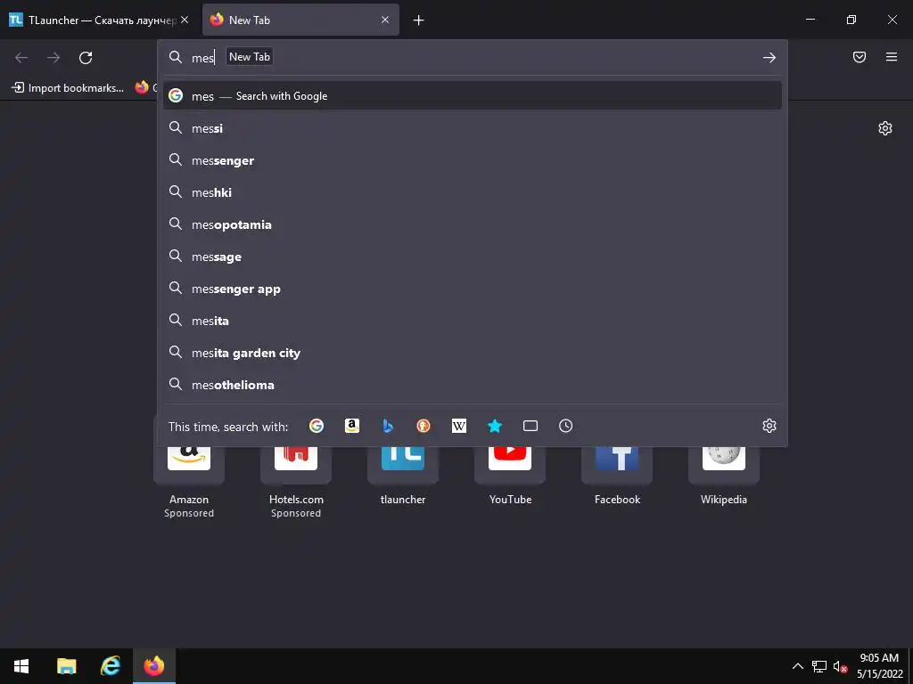
Task: Click the Back navigation arrow
Action: point(21,57)
